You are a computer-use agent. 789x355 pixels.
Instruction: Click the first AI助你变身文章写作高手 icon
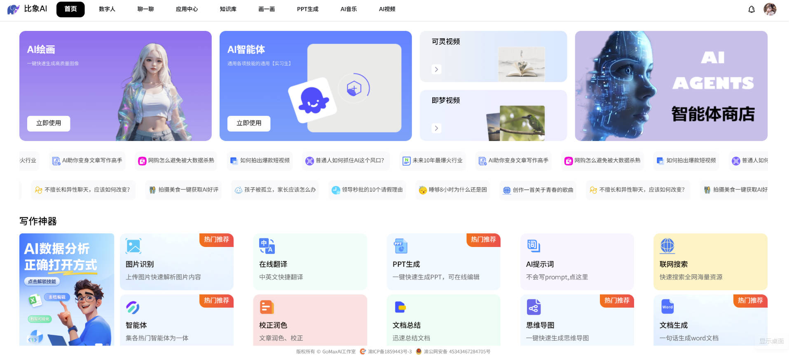[x=56, y=161]
